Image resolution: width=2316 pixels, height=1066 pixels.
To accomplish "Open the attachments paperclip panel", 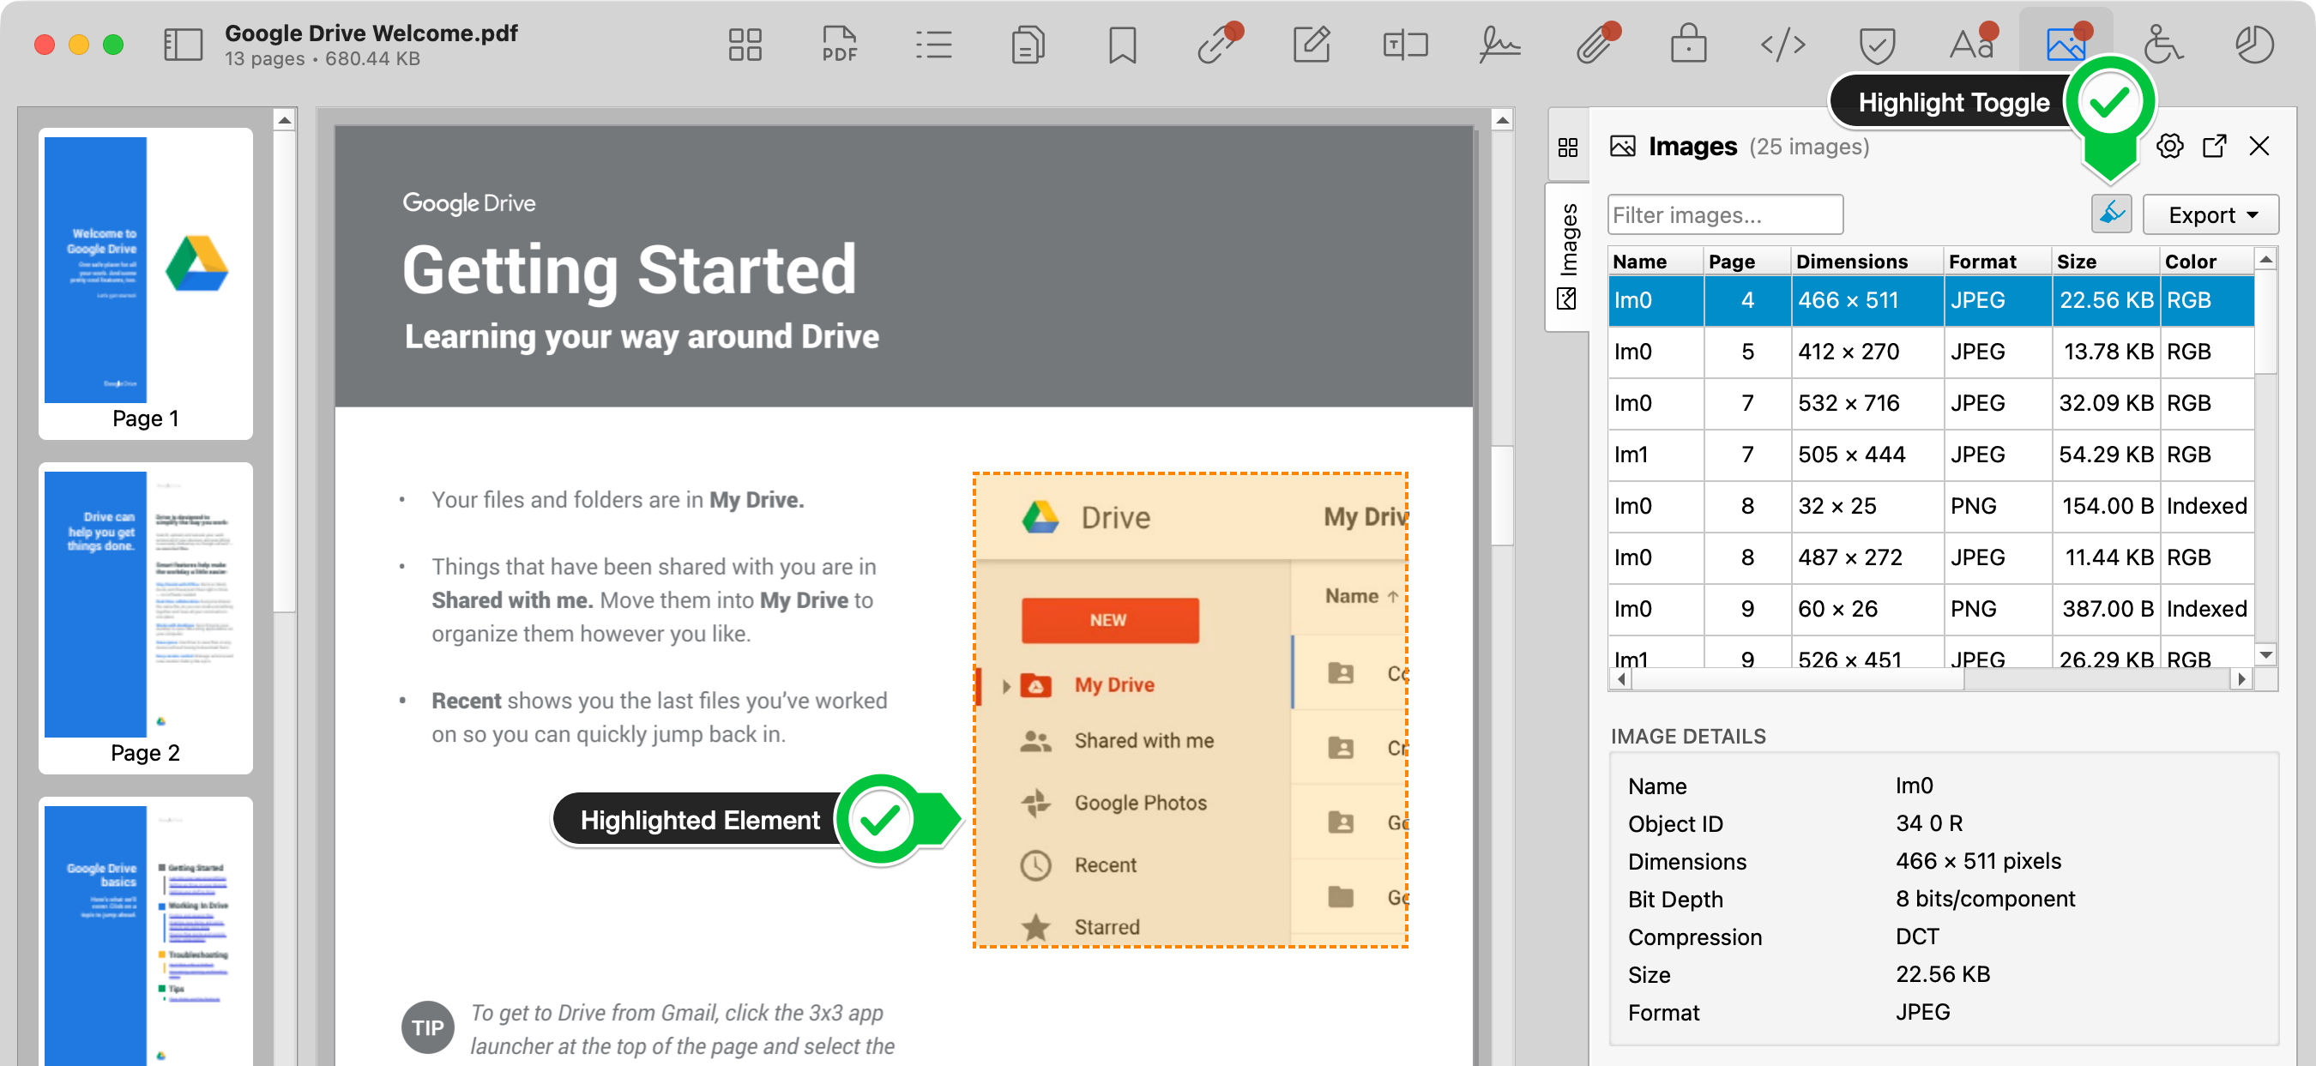I will 1598,42.
